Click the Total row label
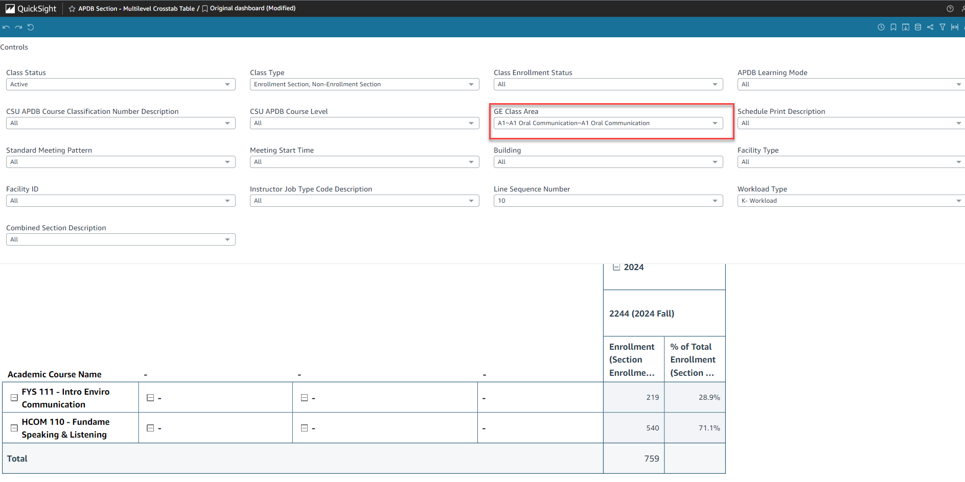Image resolution: width=965 pixels, height=482 pixels. click(x=17, y=459)
